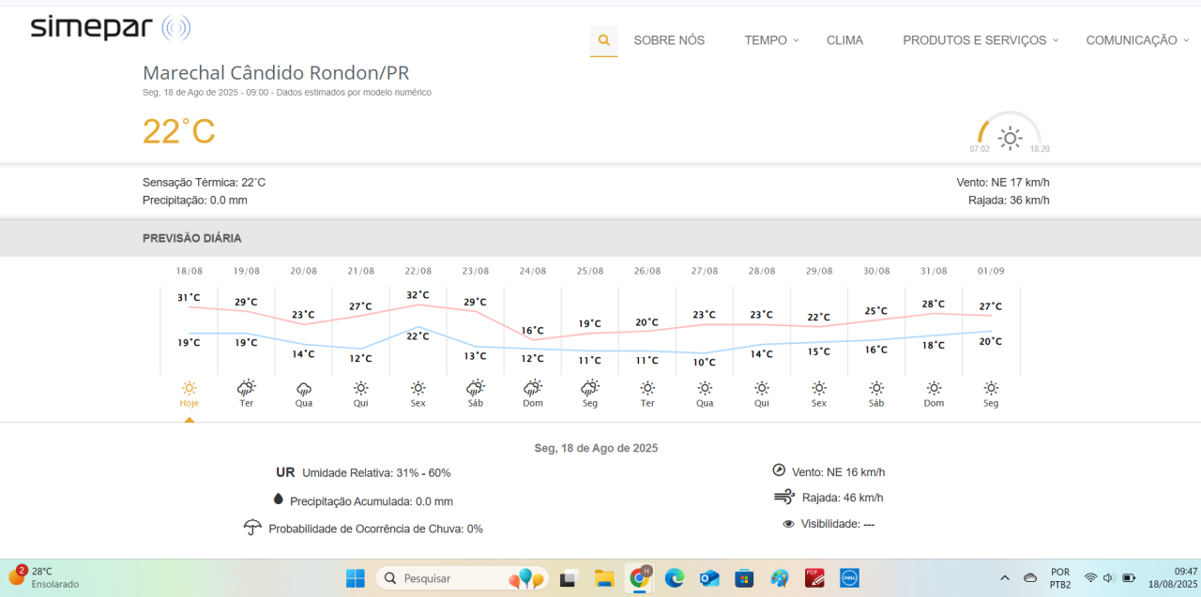Open the TEMPO menu
The width and height of the screenshot is (1201, 597).
tap(766, 40)
